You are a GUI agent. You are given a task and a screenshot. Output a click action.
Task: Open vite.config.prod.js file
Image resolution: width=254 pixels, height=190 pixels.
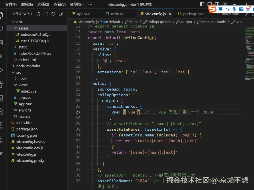[x=37, y=161]
